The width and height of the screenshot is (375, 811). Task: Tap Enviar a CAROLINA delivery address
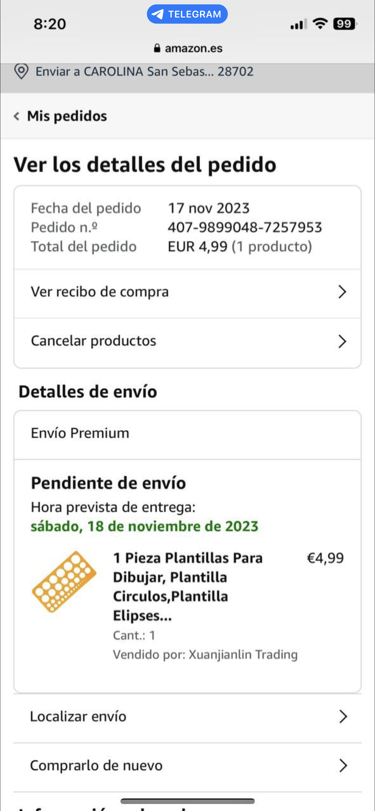(144, 72)
